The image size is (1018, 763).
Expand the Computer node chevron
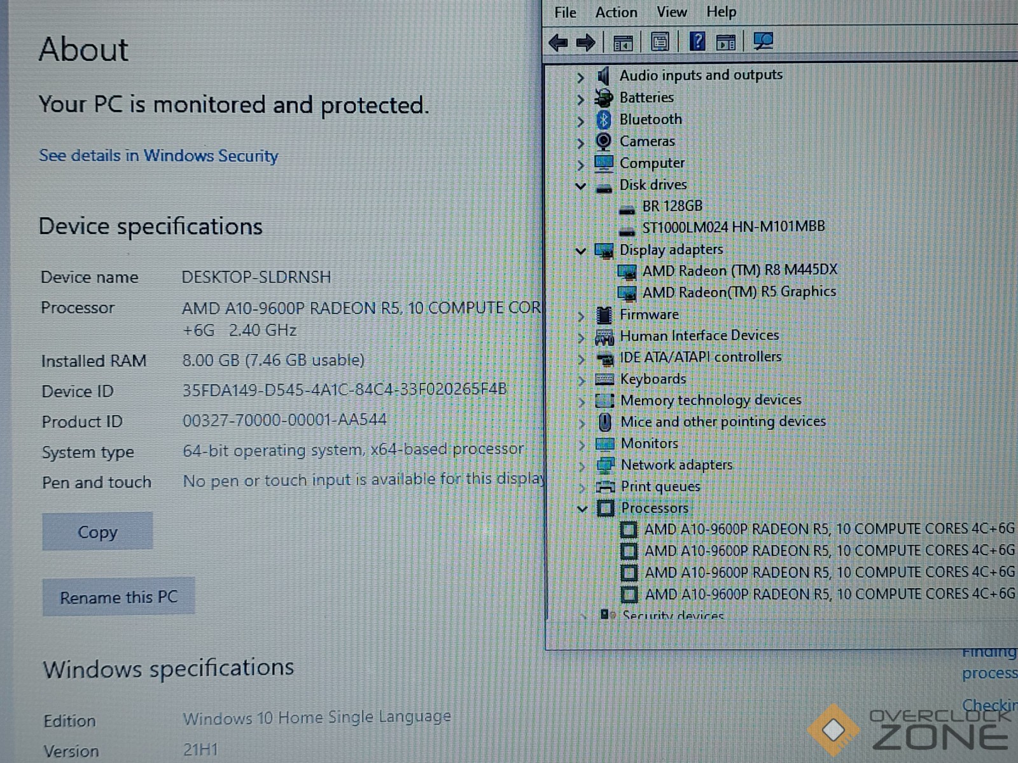tap(580, 165)
